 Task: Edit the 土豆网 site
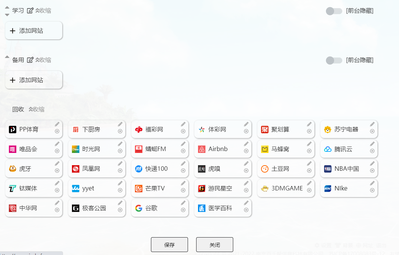309,164
